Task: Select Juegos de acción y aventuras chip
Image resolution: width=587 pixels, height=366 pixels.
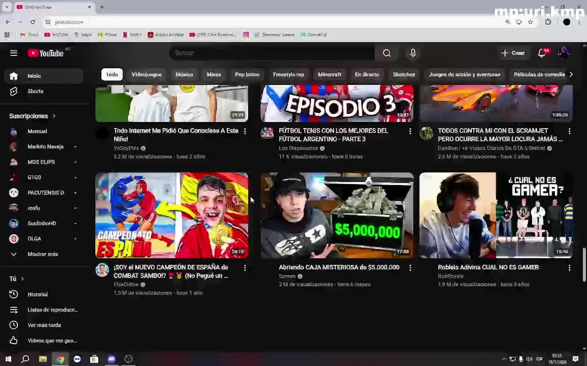Action: coord(464,74)
